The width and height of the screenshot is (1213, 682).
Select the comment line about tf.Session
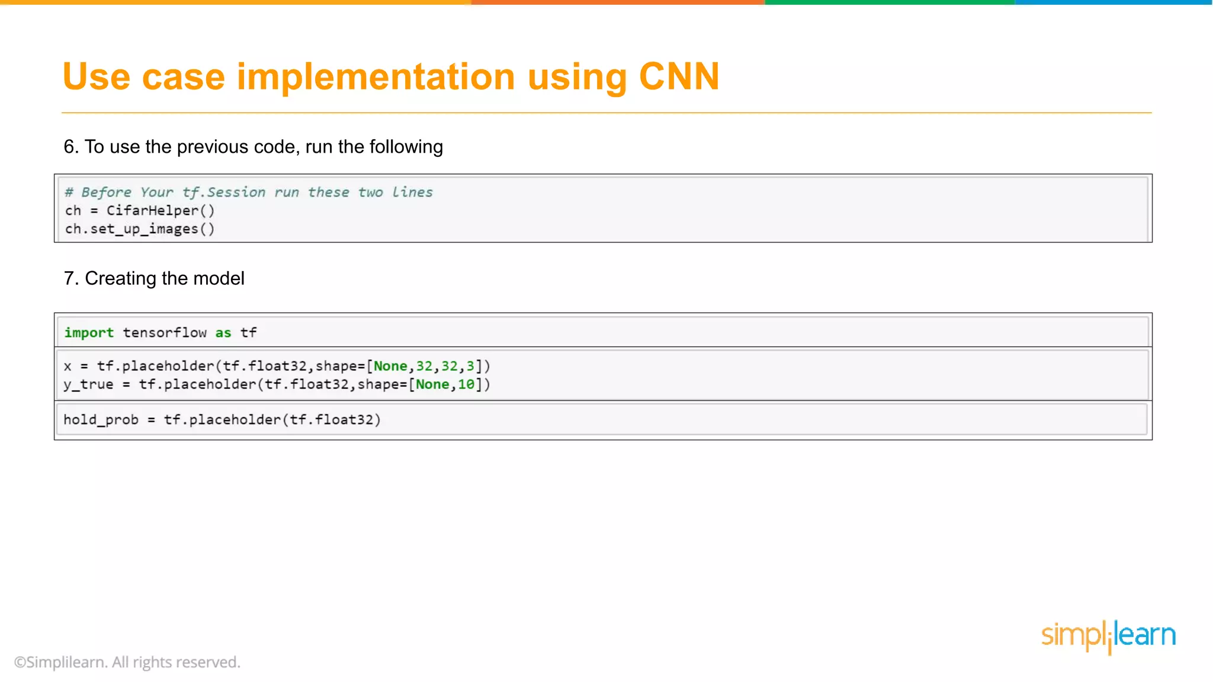(x=249, y=191)
